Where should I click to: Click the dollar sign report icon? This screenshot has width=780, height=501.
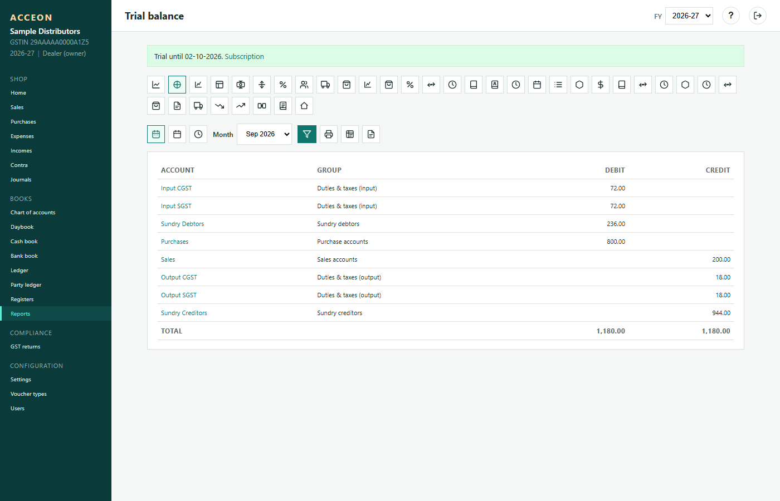point(601,85)
